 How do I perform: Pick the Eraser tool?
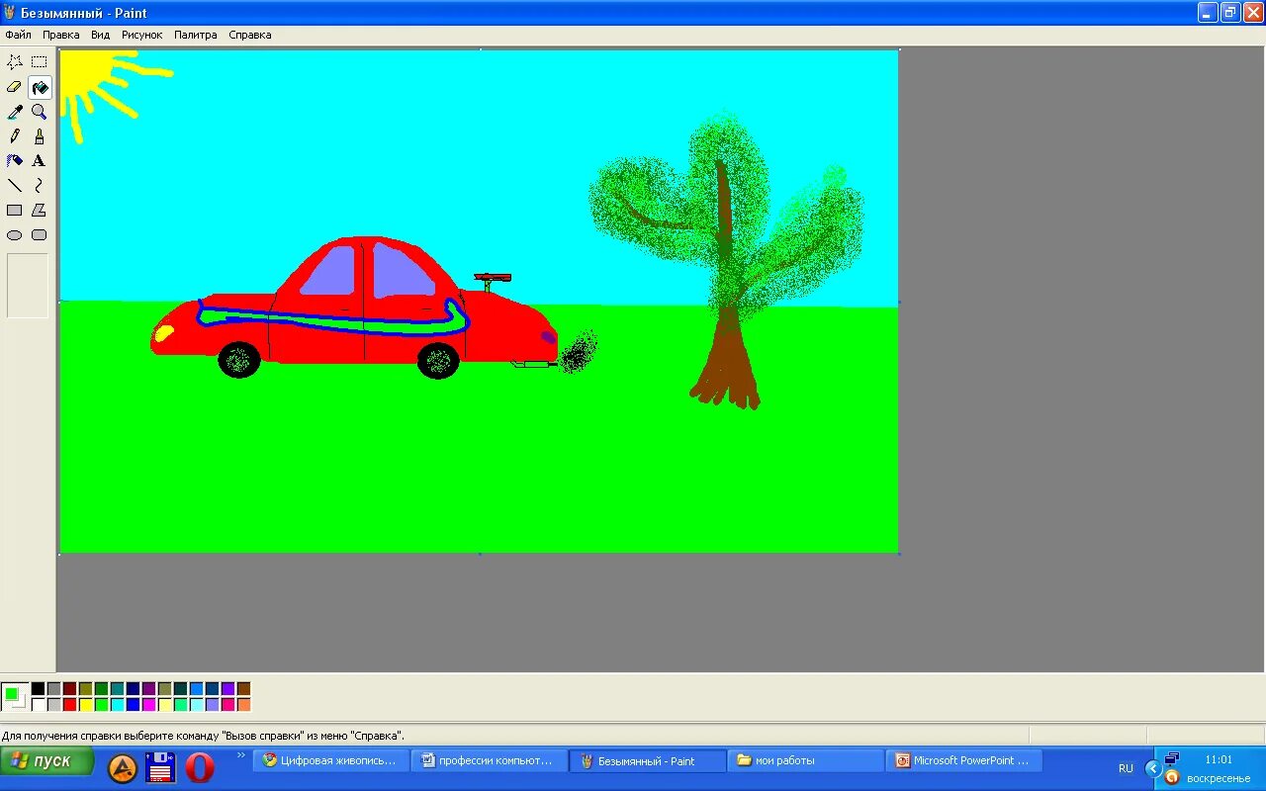coord(15,87)
